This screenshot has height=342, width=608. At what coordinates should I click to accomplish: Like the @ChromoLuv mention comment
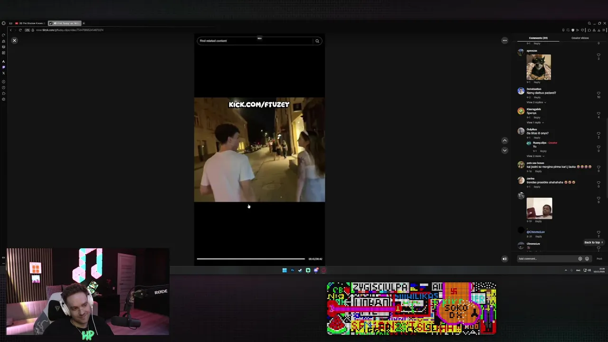(x=598, y=232)
